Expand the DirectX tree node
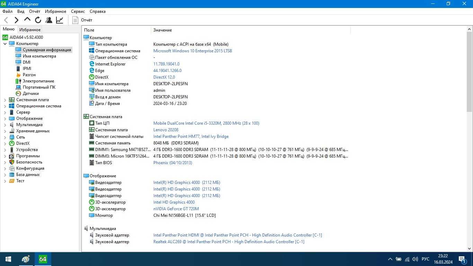Image resolution: width=473 pixels, height=266 pixels. tap(5, 143)
